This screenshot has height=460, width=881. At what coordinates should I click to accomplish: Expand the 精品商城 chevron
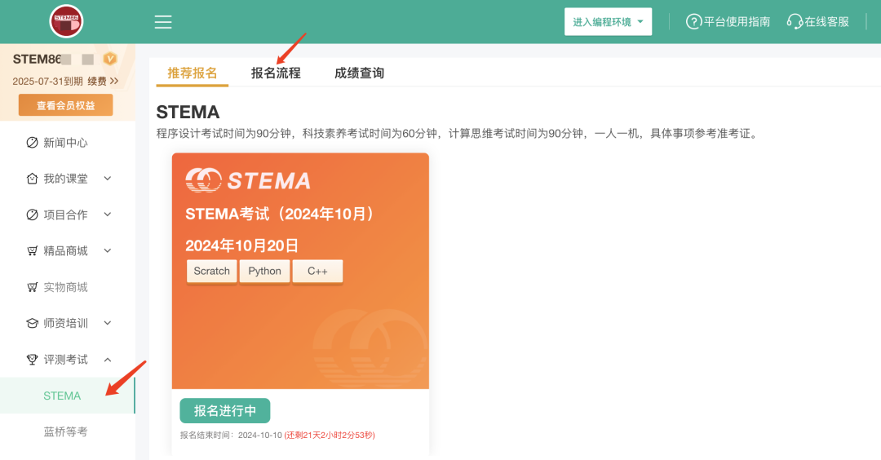(x=108, y=251)
